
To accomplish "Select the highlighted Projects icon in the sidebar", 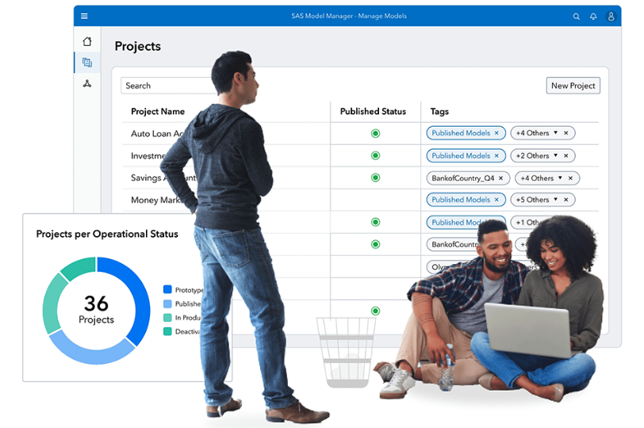I will [87, 63].
